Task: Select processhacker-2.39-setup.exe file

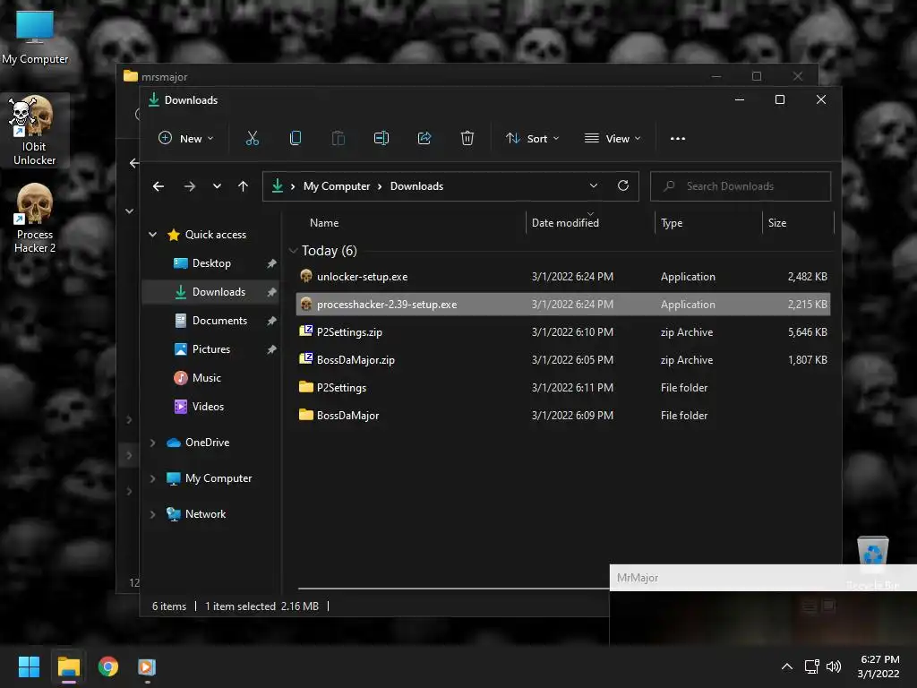Action: click(562, 305)
